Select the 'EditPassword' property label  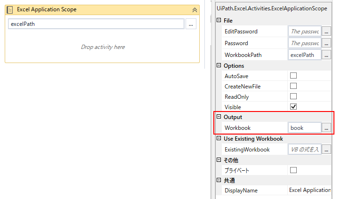point(241,32)
